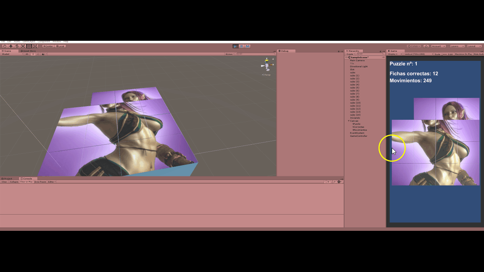Screen dimensions: 484x272
Task: Select cubo (7) in Hierarchy
Action: [354, 94]
